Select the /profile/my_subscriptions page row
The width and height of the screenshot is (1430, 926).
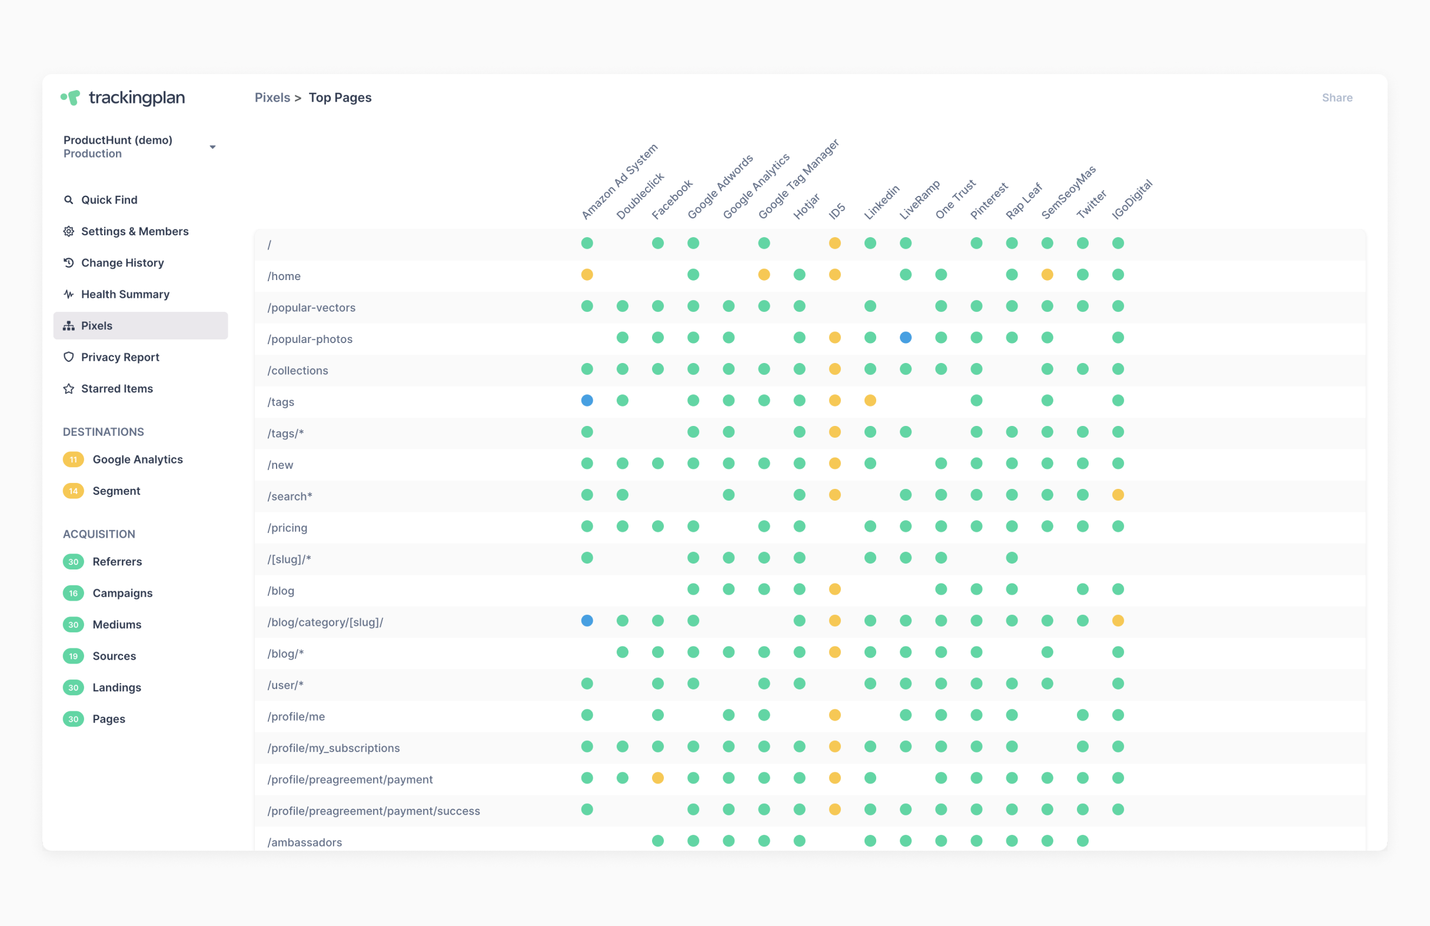(x=810, y=748)
